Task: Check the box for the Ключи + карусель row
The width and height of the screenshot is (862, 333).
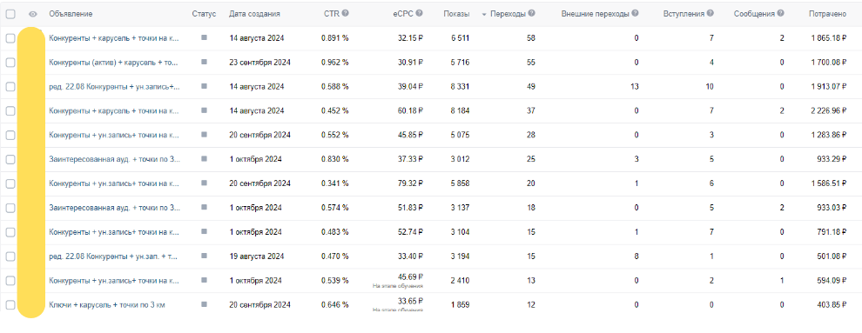Action: 10,304
